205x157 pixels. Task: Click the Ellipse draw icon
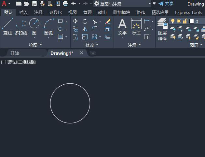(x=61, y=29)
